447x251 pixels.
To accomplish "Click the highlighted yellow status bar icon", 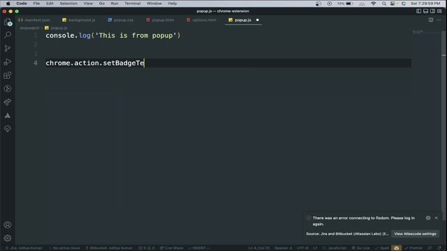I will 396,248.
